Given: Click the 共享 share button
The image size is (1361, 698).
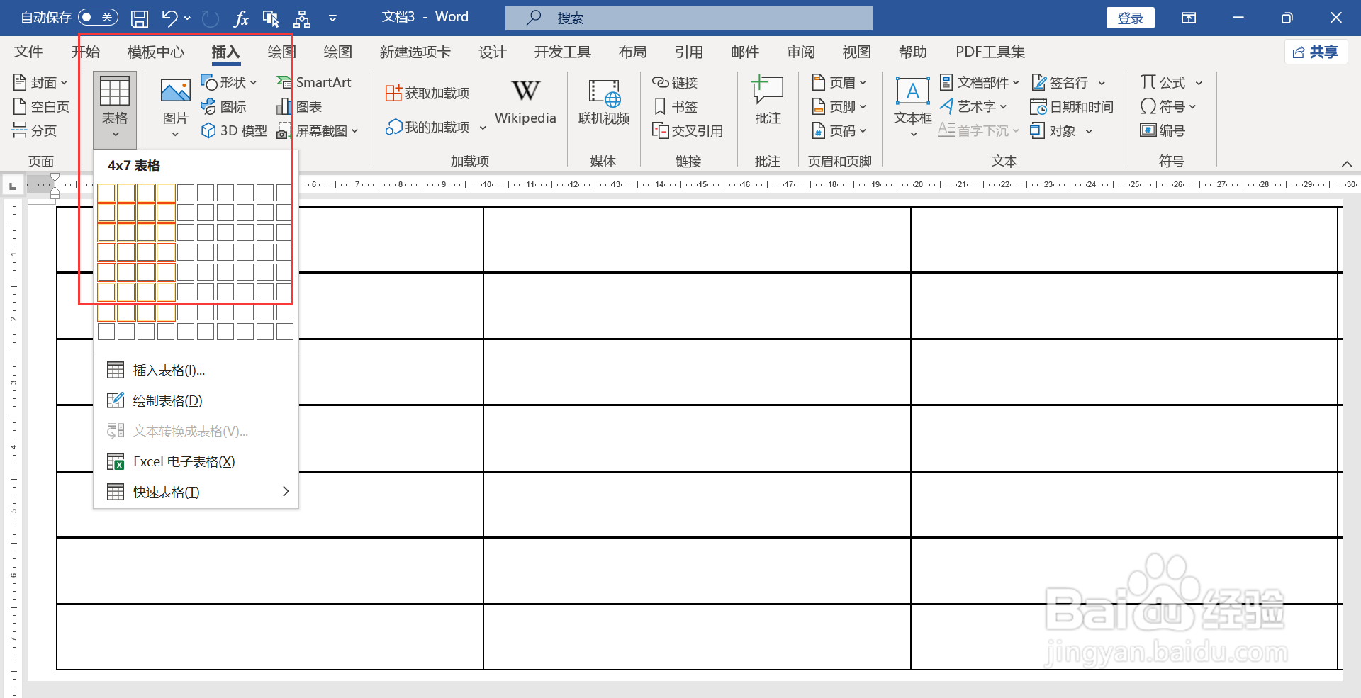Looking at the screenshot, I should (1316, 52).
